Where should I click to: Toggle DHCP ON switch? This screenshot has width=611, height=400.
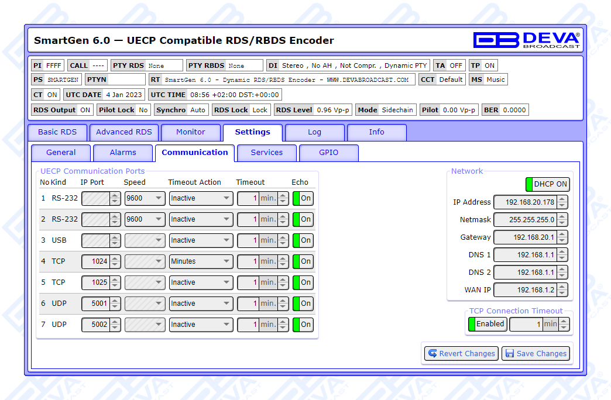pyautogui.click(x=547, y=184)
